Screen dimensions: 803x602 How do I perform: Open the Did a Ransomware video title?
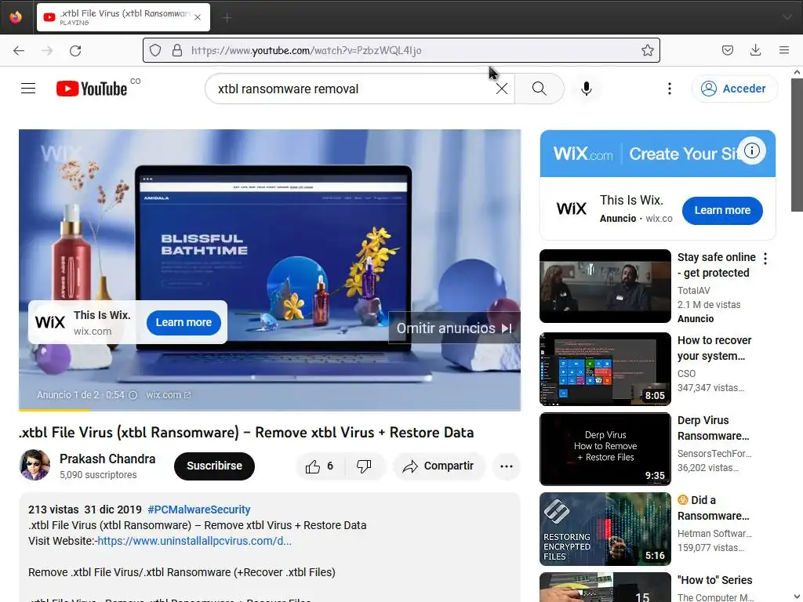tap(714, 508)
